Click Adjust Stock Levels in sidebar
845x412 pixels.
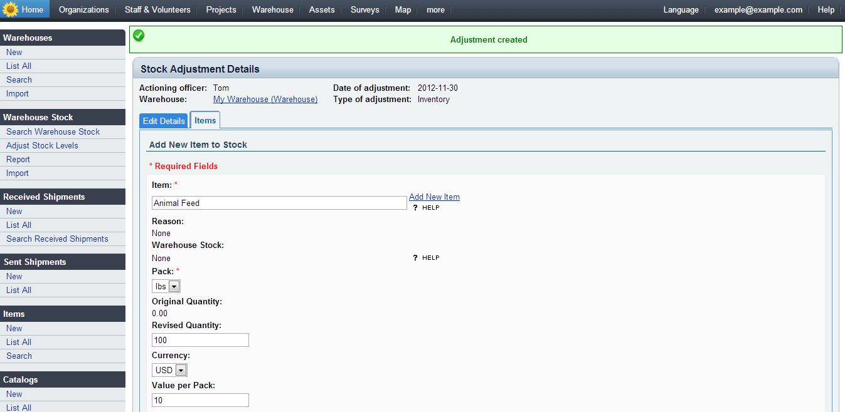(42, 145)
